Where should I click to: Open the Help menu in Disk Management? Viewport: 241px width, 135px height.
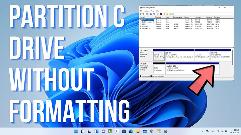(x=157, y=11)
